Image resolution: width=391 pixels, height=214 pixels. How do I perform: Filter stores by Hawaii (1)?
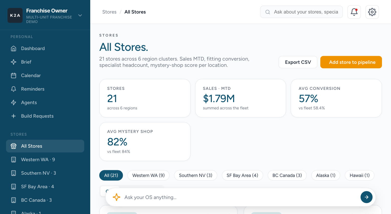tap(360, 175)
